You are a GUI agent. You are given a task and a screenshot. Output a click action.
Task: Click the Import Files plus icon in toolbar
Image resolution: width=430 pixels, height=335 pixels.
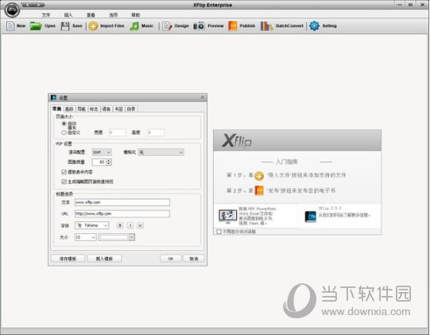point(93,26)
